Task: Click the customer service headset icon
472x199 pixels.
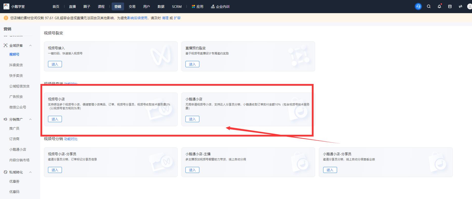Action: 418,7
